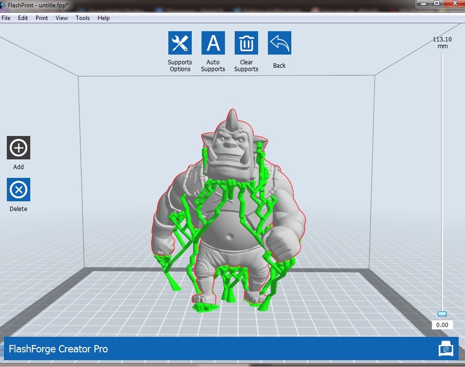Click the 113.10 mm height label
The image size is (465, 367).
(442, 43)
